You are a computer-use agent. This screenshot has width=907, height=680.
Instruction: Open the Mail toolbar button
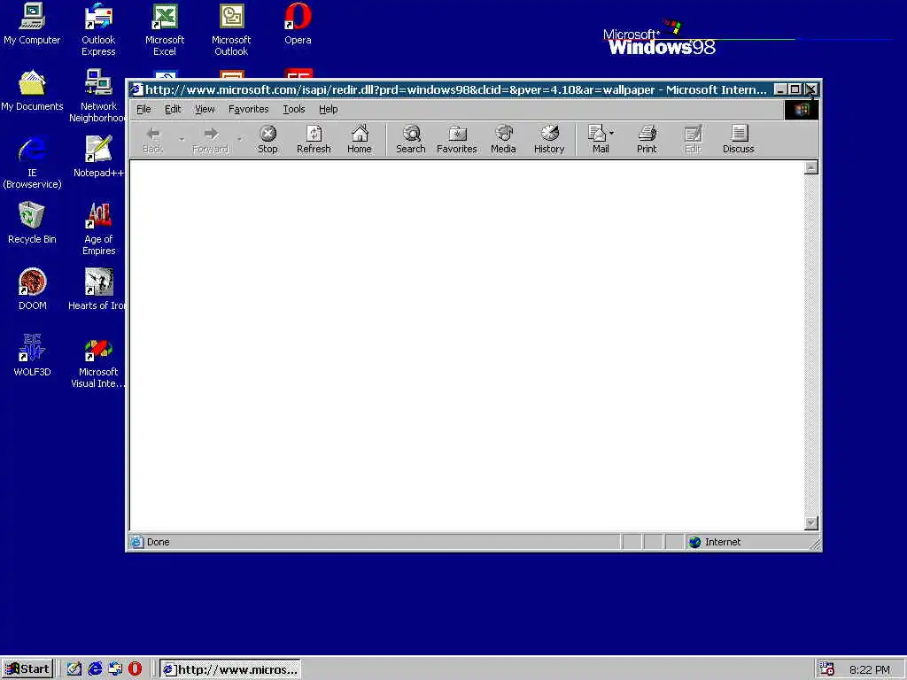[598, 139]
